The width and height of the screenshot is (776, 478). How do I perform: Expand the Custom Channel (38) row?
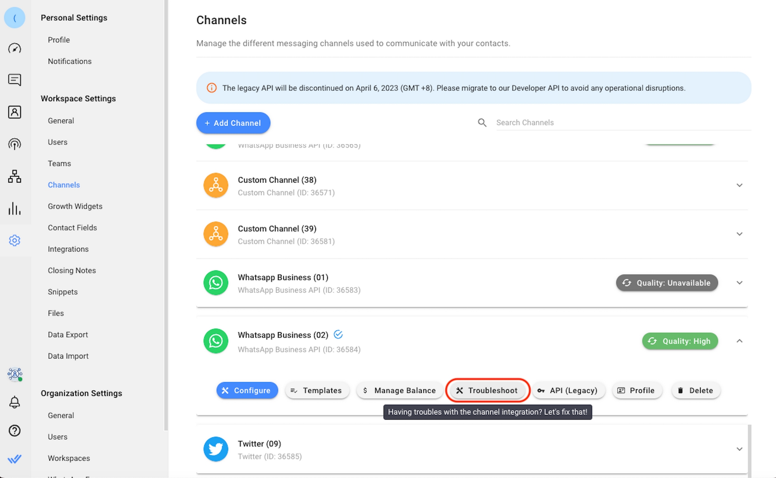coord(739,185)
